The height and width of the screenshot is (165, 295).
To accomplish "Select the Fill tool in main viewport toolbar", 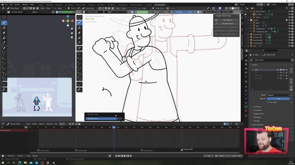I will click(x=79, y=28).
